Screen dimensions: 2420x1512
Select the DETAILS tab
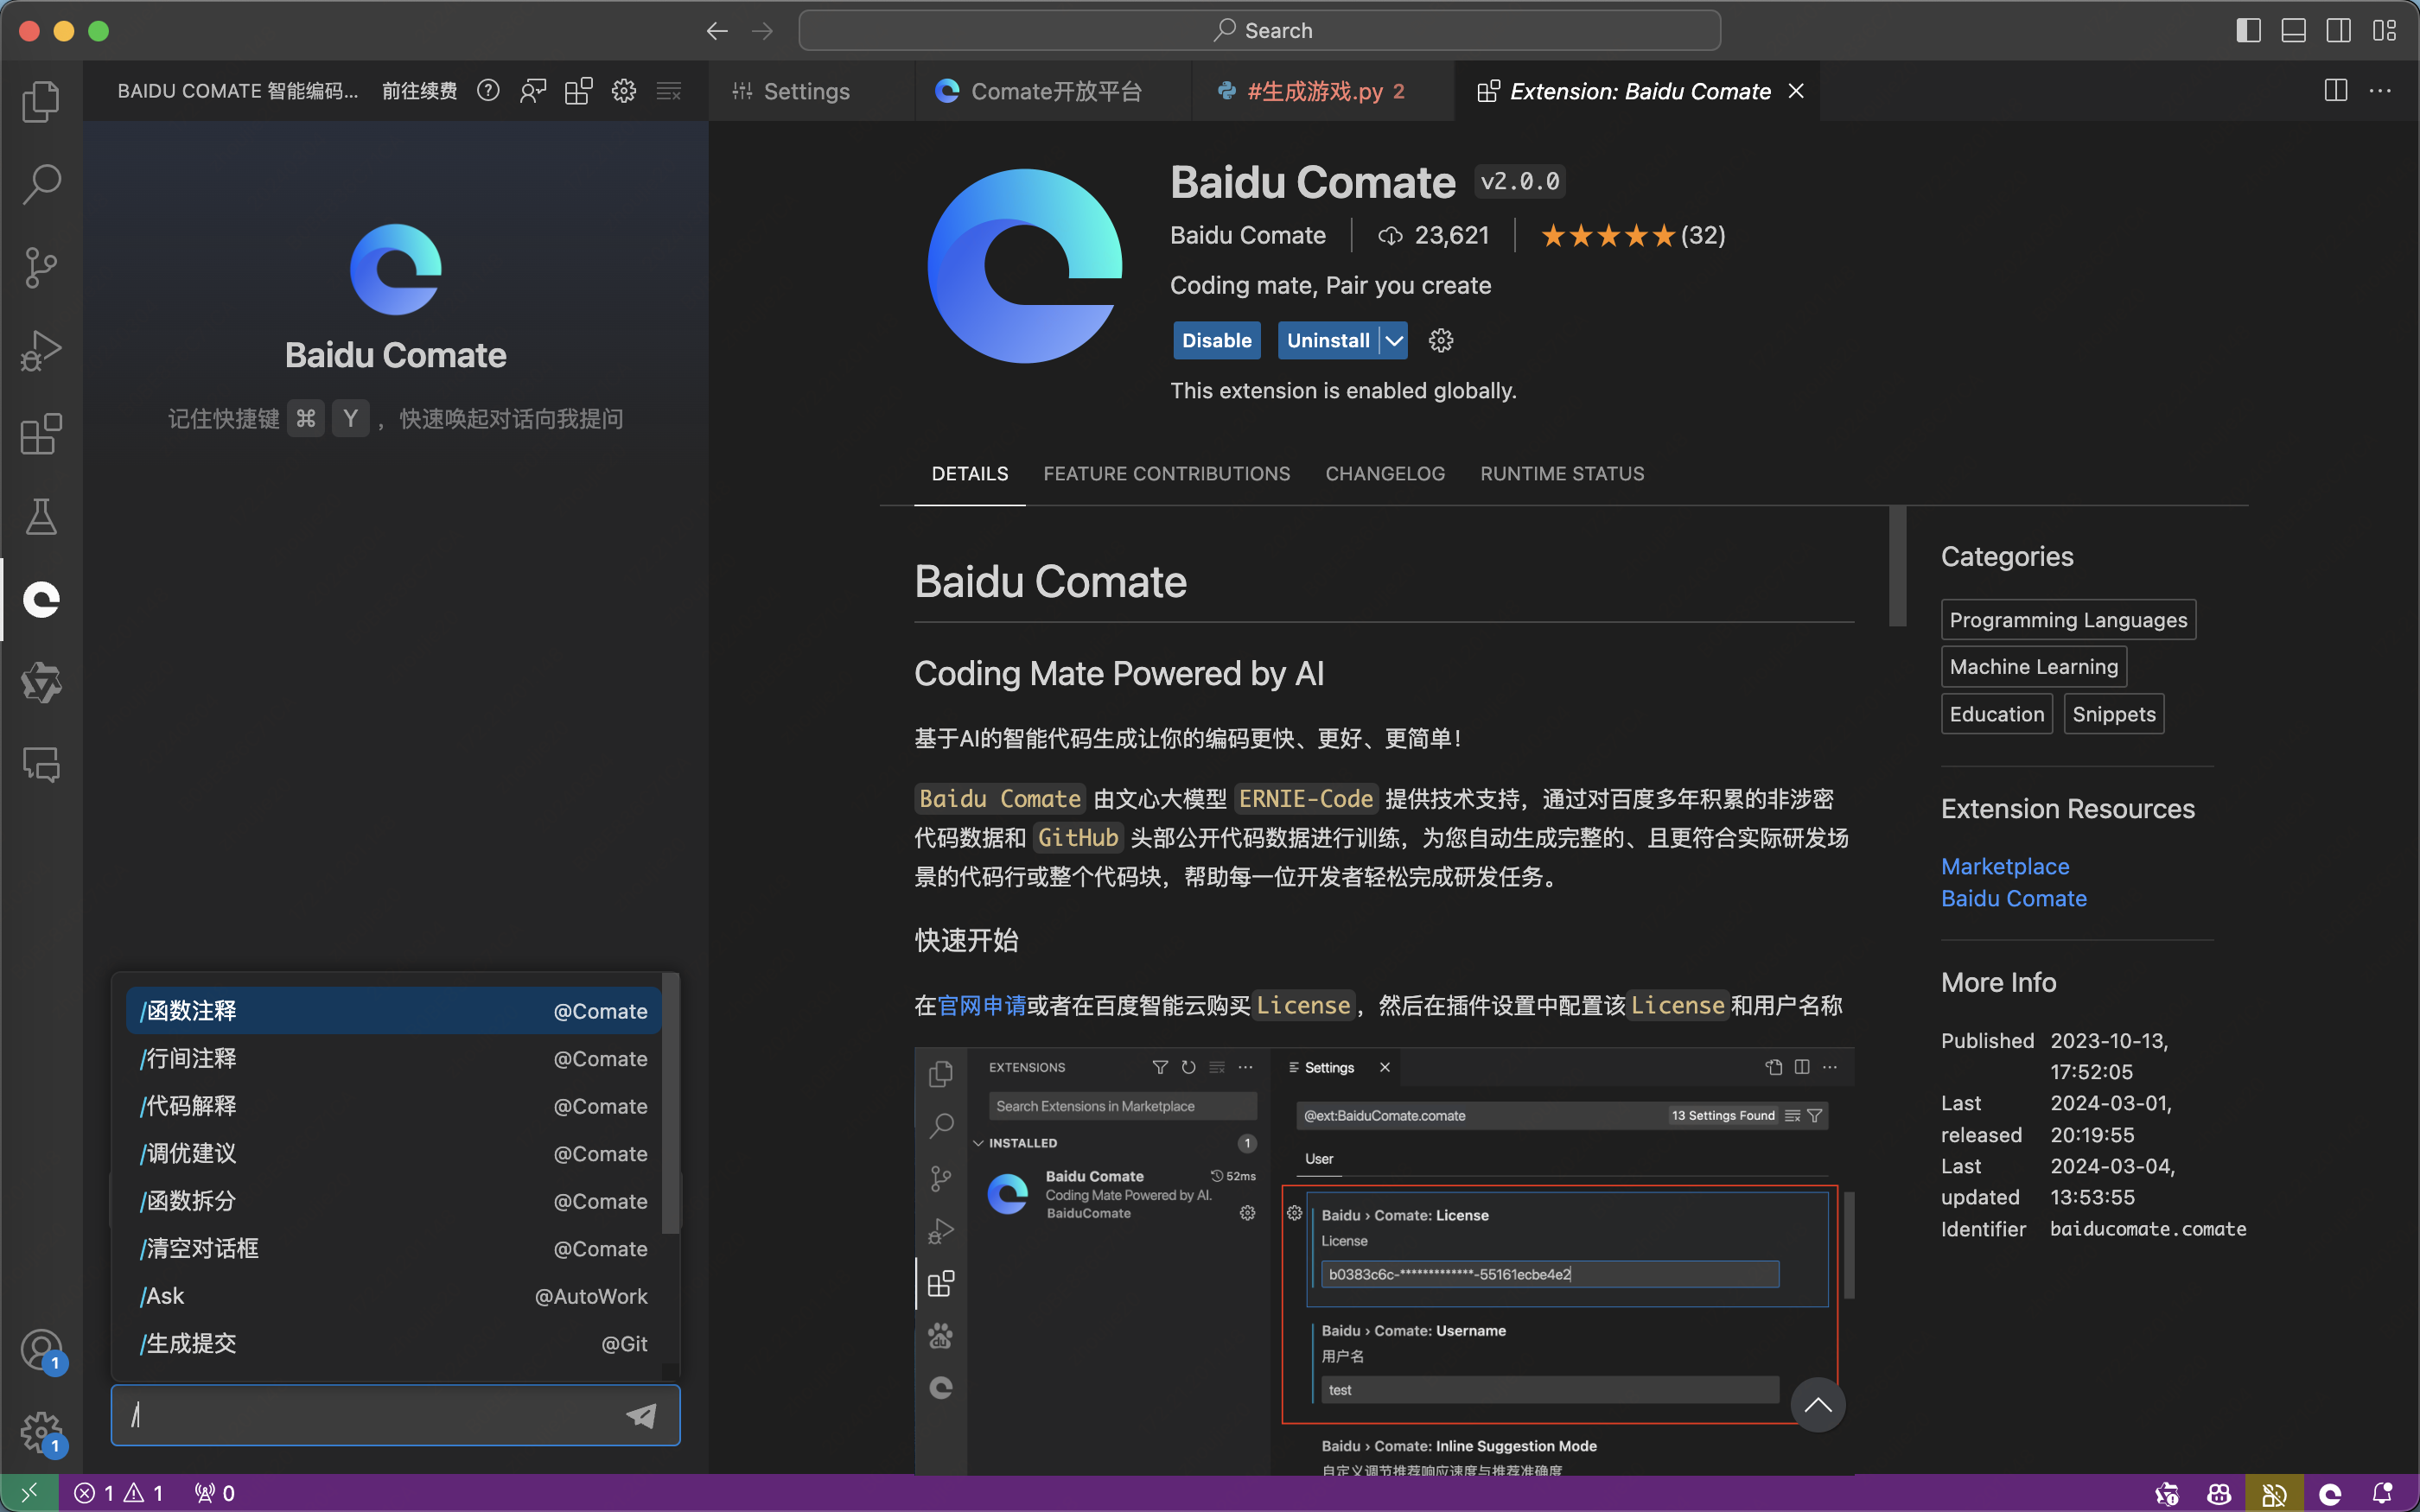[969, 473]
